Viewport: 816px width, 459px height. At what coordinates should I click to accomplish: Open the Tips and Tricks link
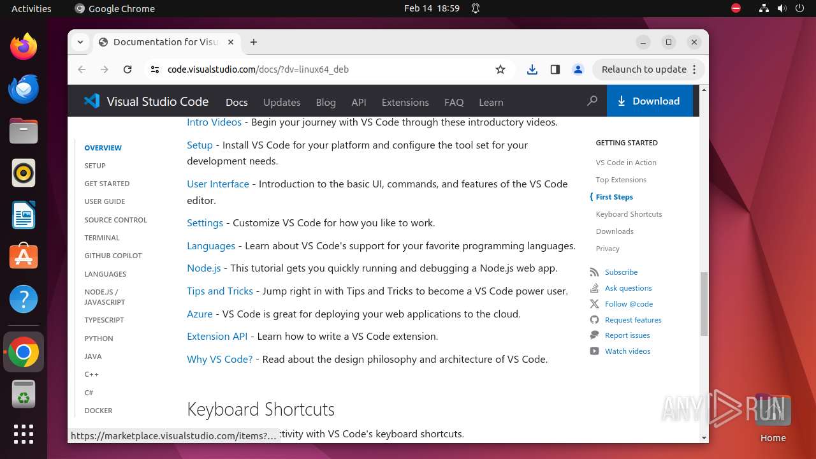click(220, 291)
